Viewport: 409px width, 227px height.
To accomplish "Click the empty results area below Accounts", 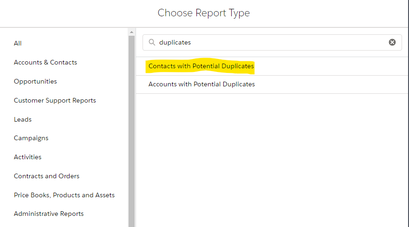I will [x=272, y=158].
